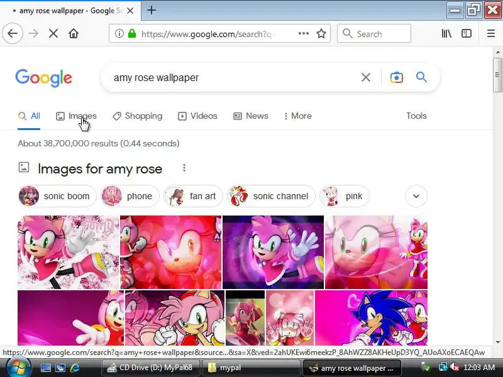Image resolution: width=503 pixels, height=377 pixels.
Task: Open small dark red Amy thumbnail
Action: click(x=245, y=318)
